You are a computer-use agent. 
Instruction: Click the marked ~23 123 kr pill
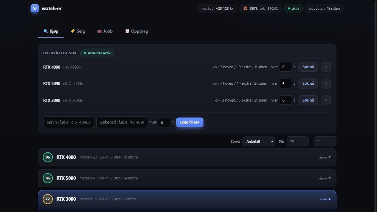(x=217, y=9)
